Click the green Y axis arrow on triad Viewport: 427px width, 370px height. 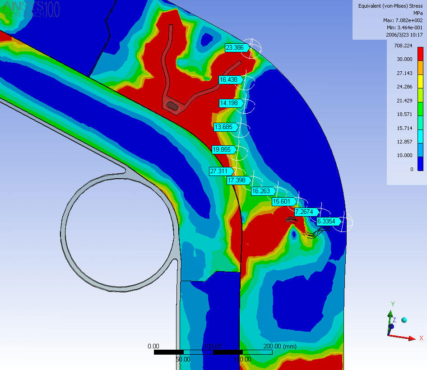tap(390, 315)
